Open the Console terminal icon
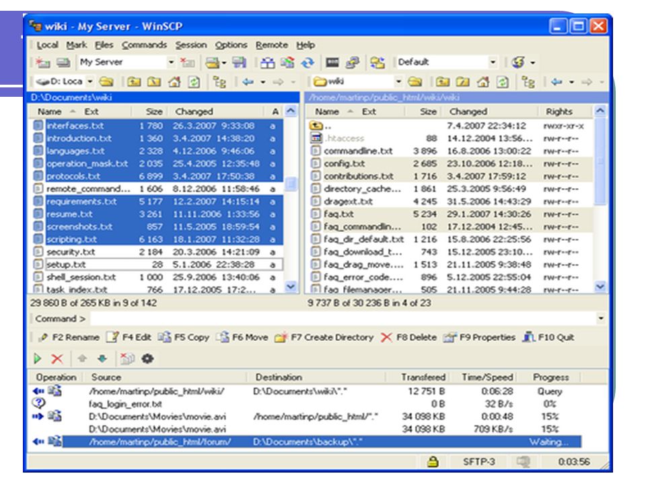646x484 pixels. (x=332, y=63)
